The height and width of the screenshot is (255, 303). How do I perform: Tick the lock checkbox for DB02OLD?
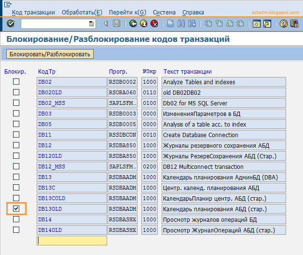point(16,92)
